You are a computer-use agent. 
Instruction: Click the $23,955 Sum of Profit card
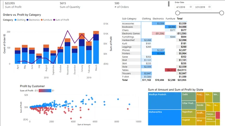coord(13,5)
